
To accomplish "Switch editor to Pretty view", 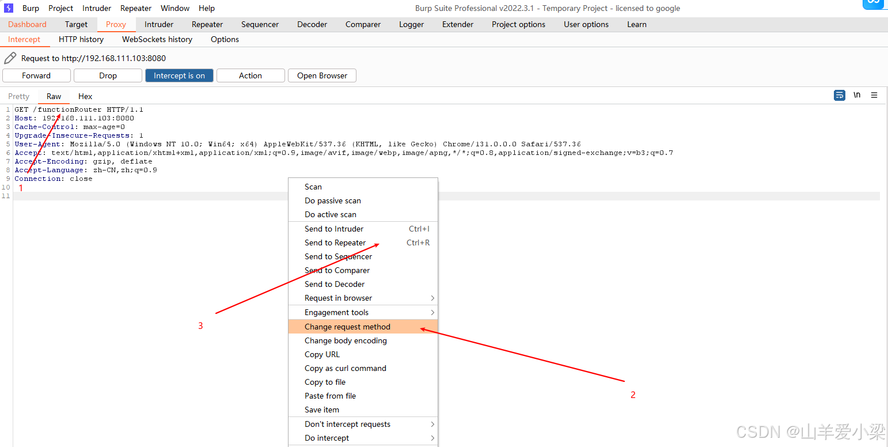I will click(18, 96).
